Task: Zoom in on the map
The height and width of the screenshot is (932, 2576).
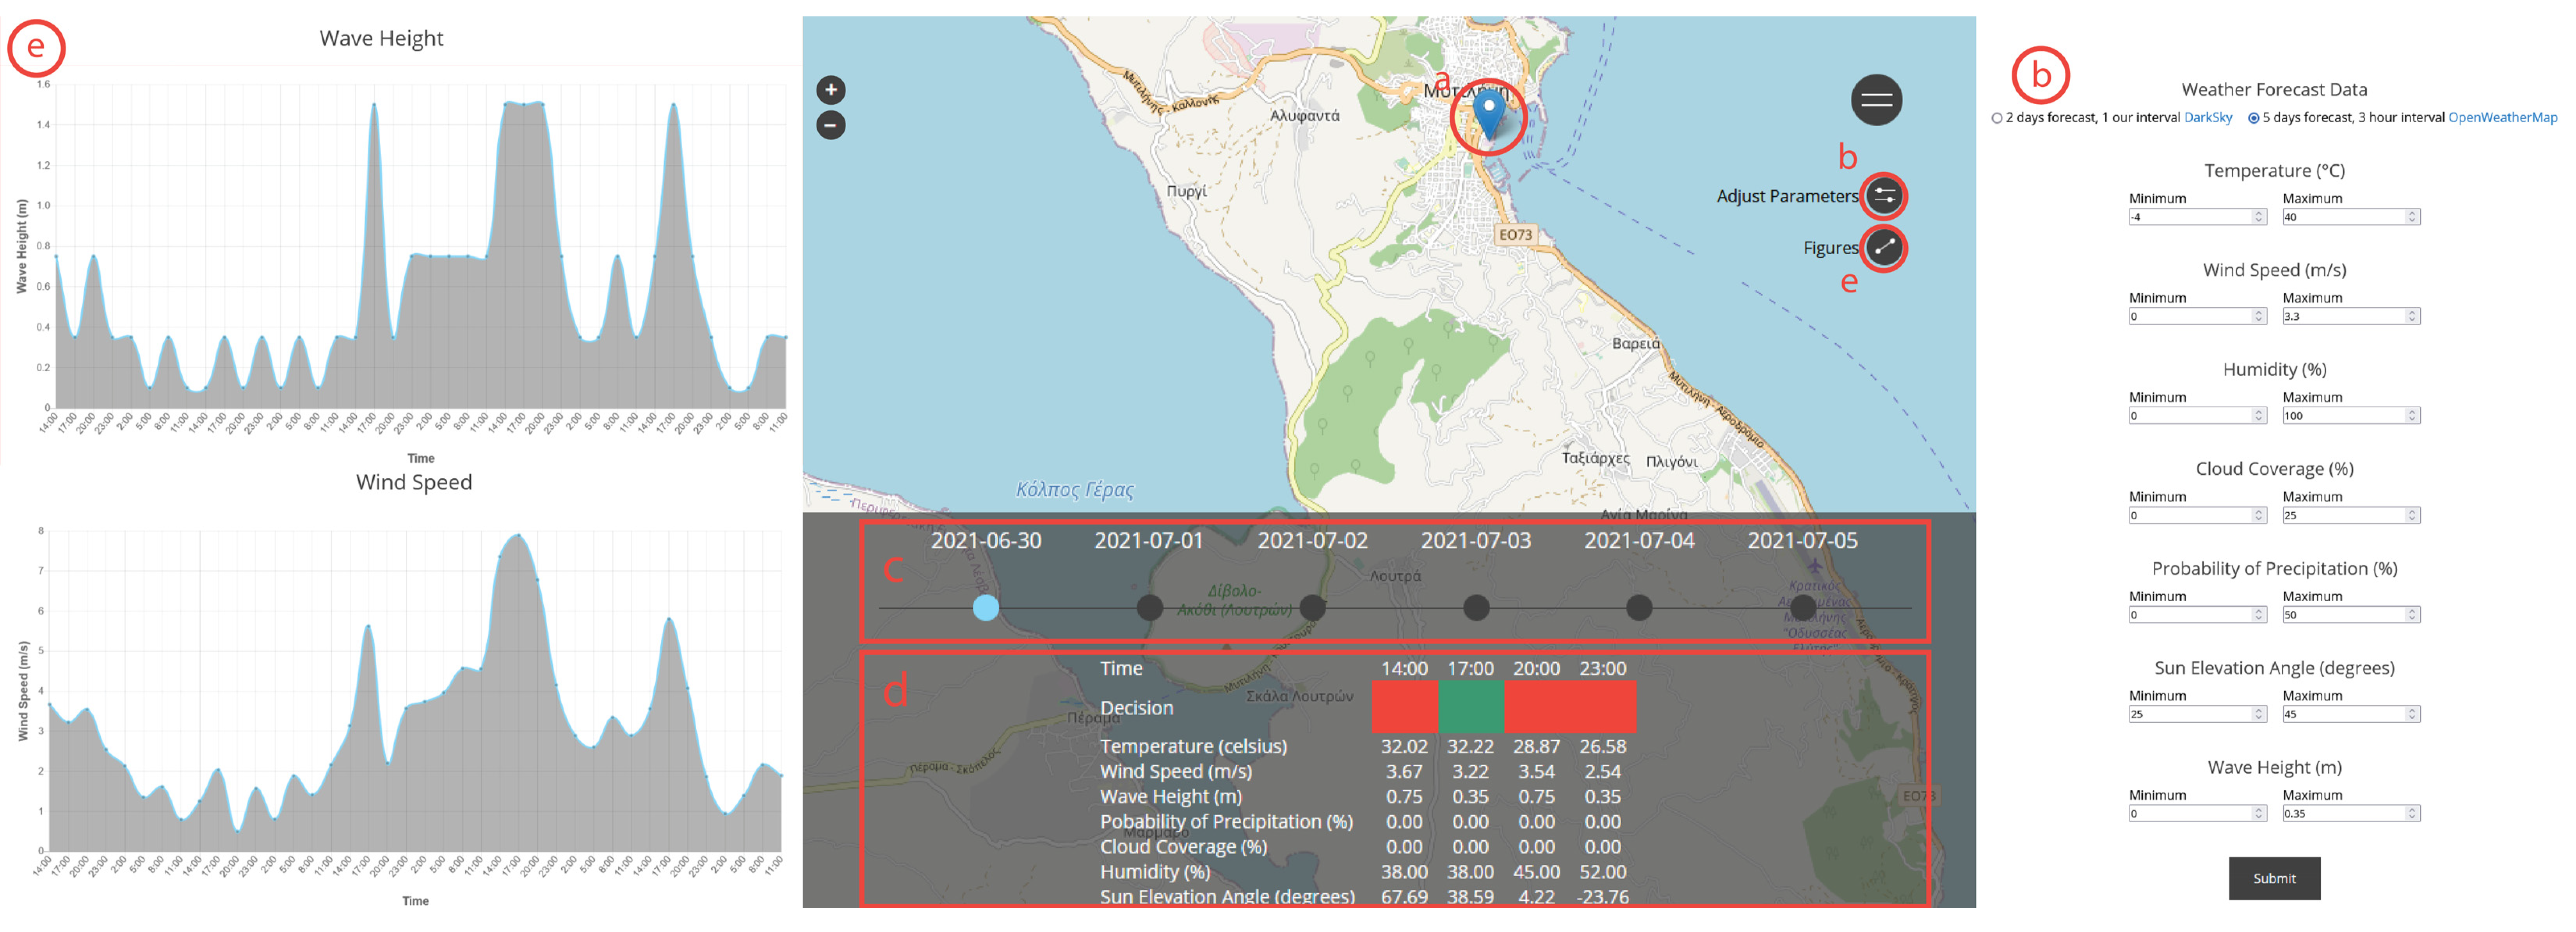Action: [x=830, y=90]
